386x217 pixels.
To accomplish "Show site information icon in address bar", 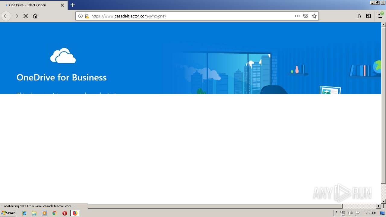I will pos(81,16).
